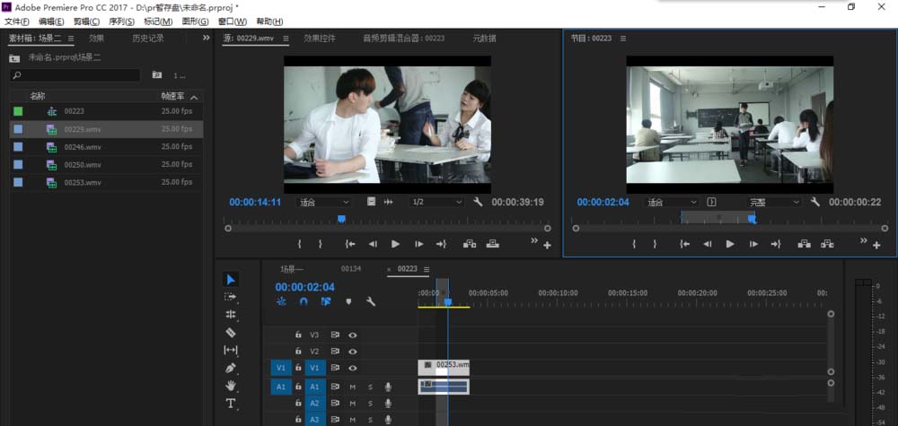Select the Razor tool in toolbar
The width and height of the screenshot is (898, 426).
pos(231,332)
